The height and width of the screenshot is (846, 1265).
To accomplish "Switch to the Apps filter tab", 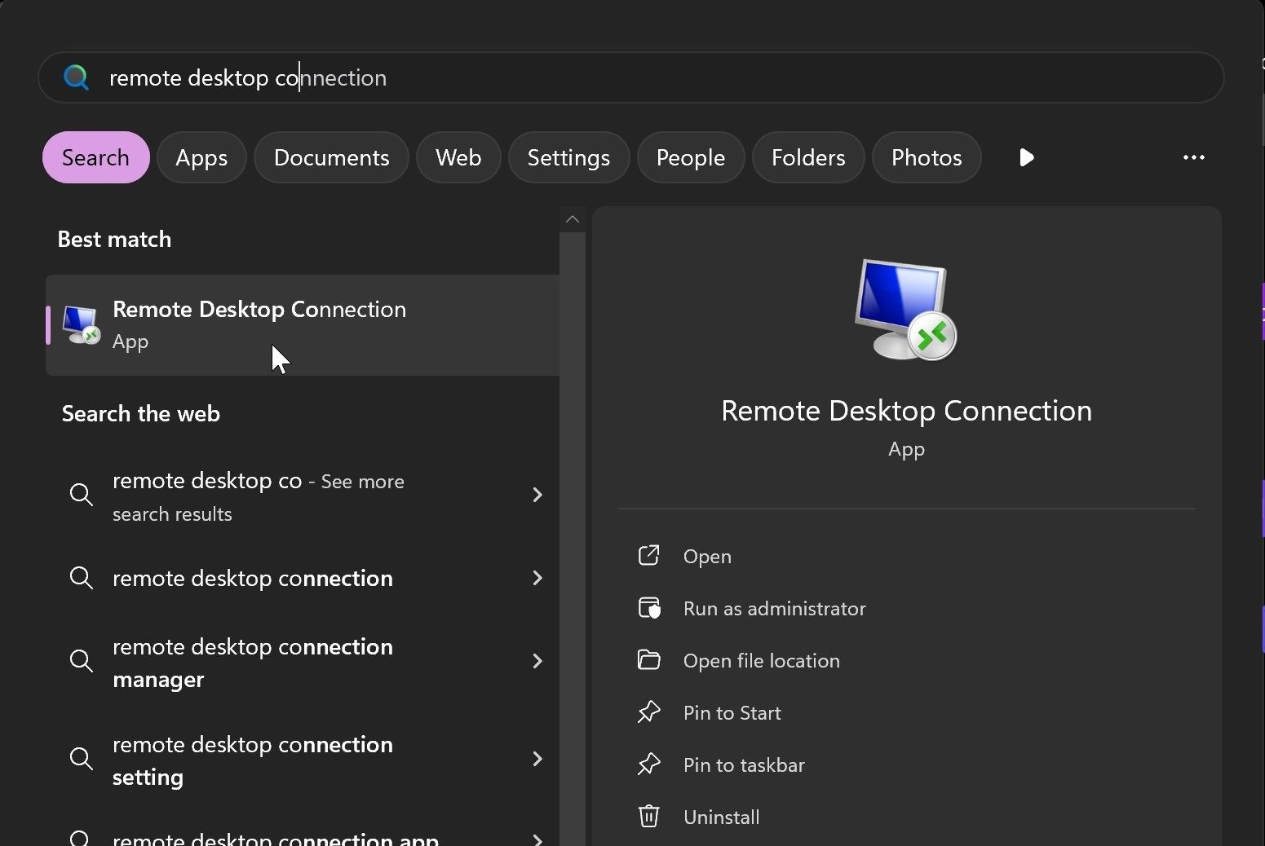I will point(201,157).
